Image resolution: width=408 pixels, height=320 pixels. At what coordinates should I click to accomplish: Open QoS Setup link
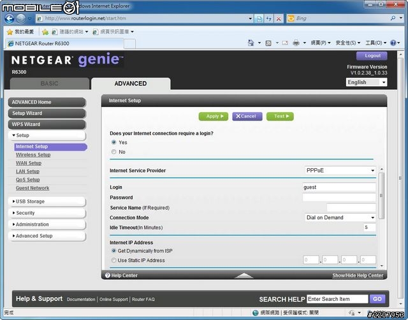click(x=28, y=180)
